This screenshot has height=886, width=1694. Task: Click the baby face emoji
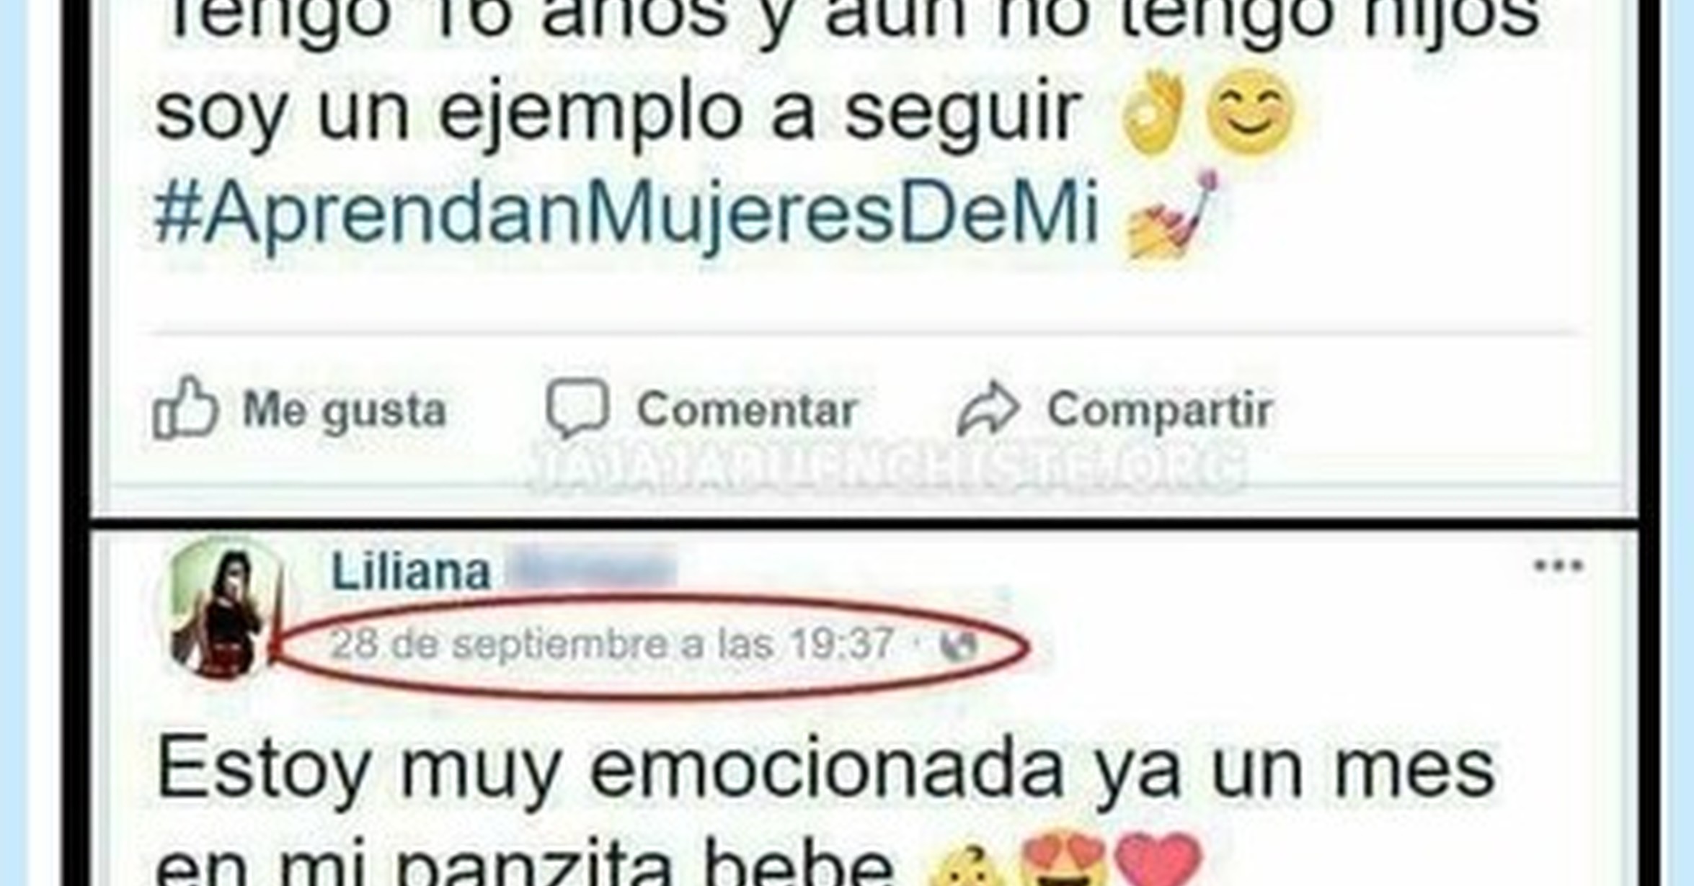966,867
